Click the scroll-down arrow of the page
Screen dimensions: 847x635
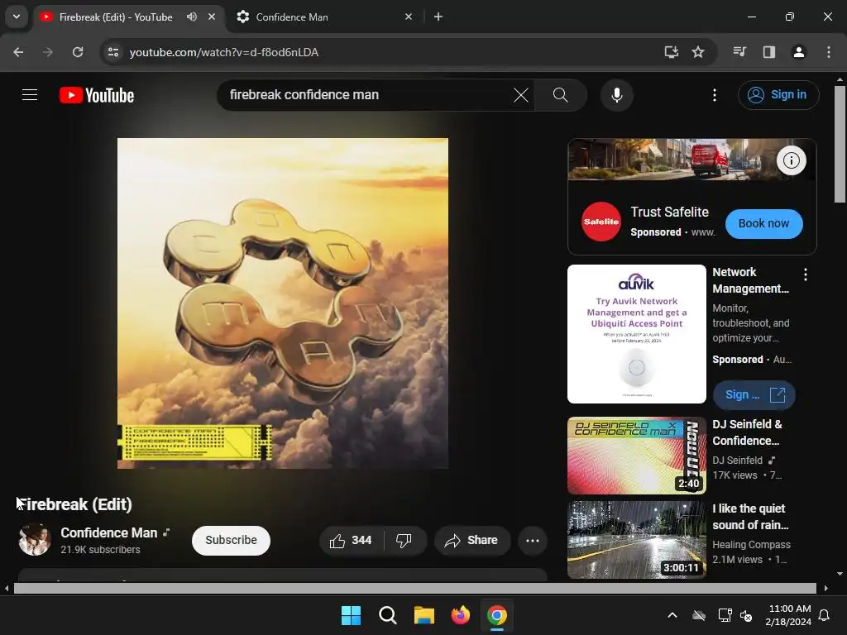coord(840,574)
